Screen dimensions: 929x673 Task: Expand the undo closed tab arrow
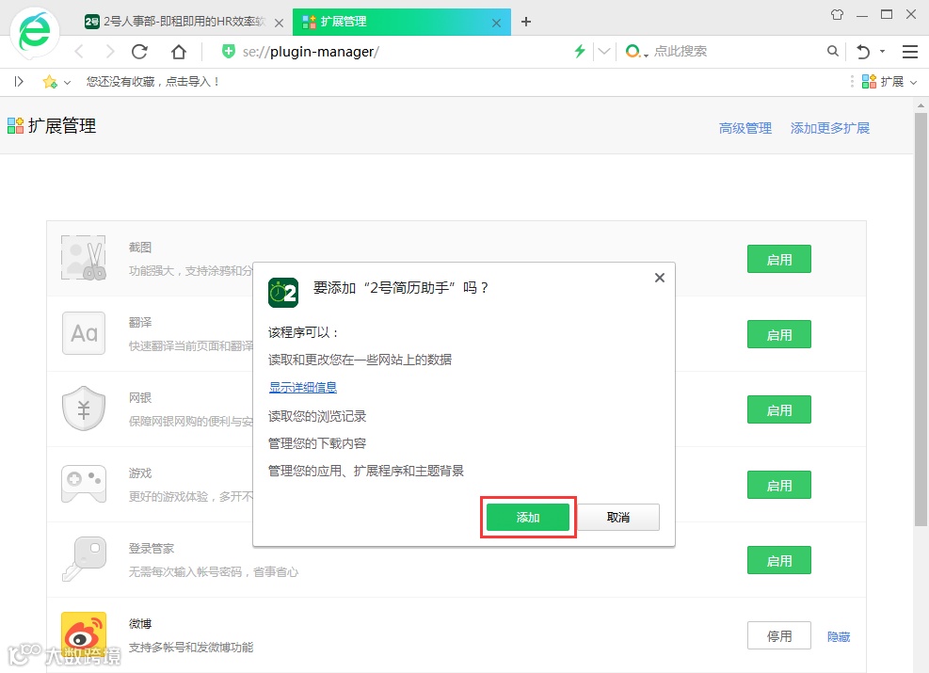pos(882,52)
